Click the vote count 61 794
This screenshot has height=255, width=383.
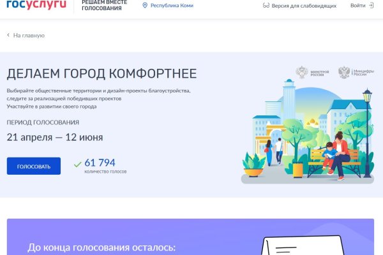point(100,163)
